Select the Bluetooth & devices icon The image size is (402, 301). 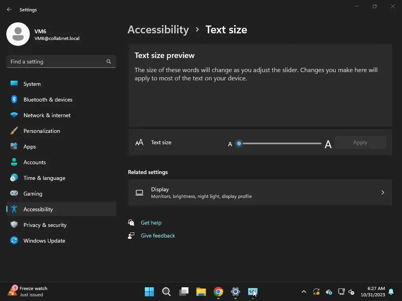[14, 99]
